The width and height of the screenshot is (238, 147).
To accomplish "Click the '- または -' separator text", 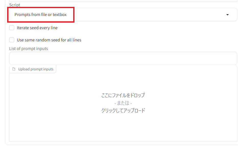I will [123, 103].
